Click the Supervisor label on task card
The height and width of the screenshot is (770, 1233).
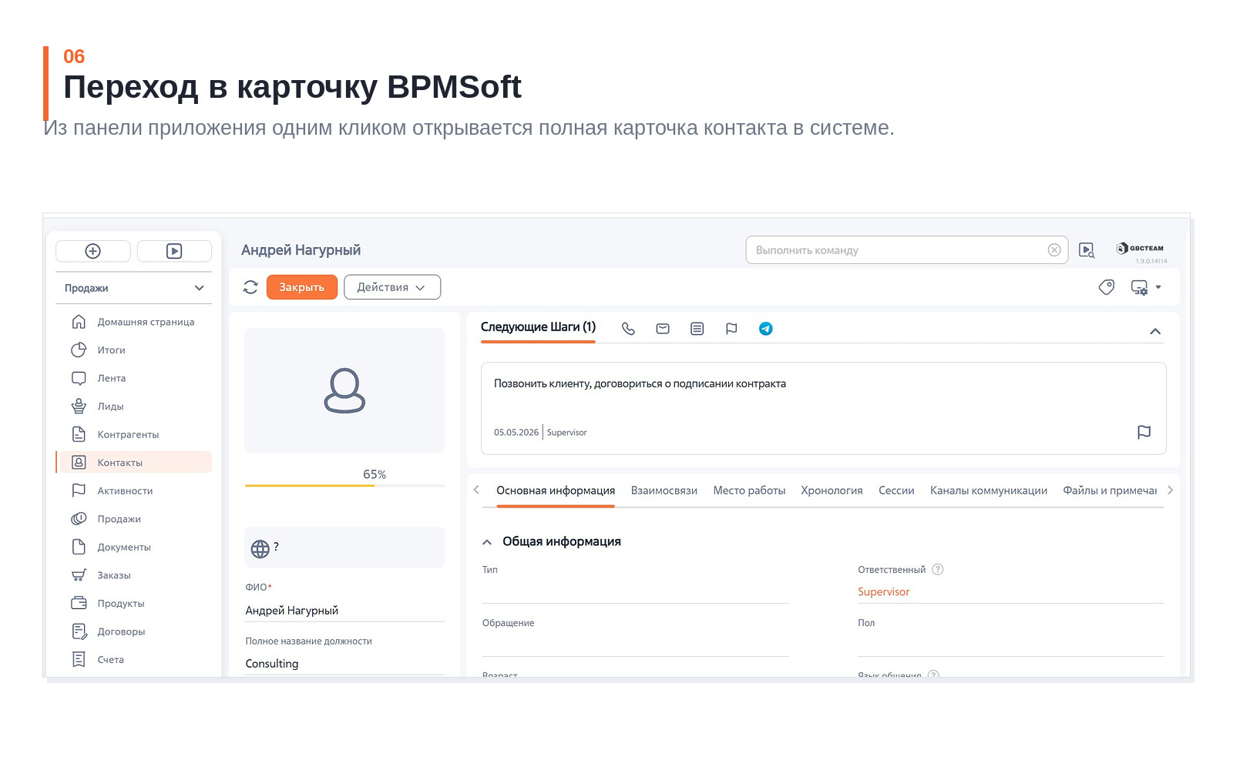click(x=566, y=433)
